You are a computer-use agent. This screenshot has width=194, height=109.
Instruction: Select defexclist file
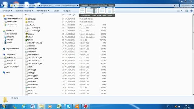(x=32, y=25)
